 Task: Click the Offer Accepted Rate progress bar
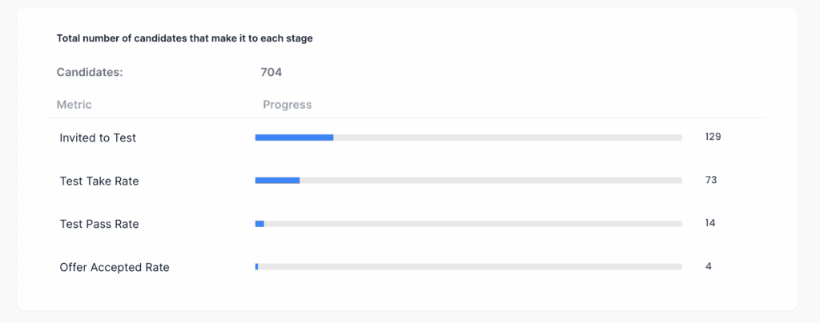click(x=468, y=267)
